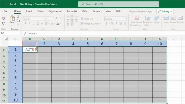Click the Currency dollar format icon
Screen dimensions: 185x104
(x=106, y=24)
